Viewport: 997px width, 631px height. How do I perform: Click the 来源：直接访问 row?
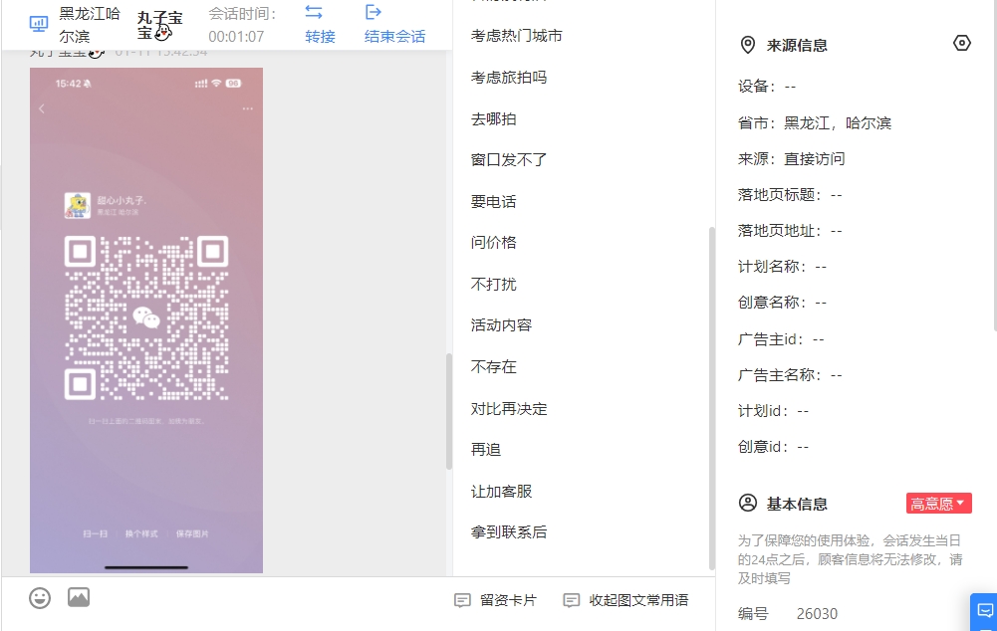point(792,159)
